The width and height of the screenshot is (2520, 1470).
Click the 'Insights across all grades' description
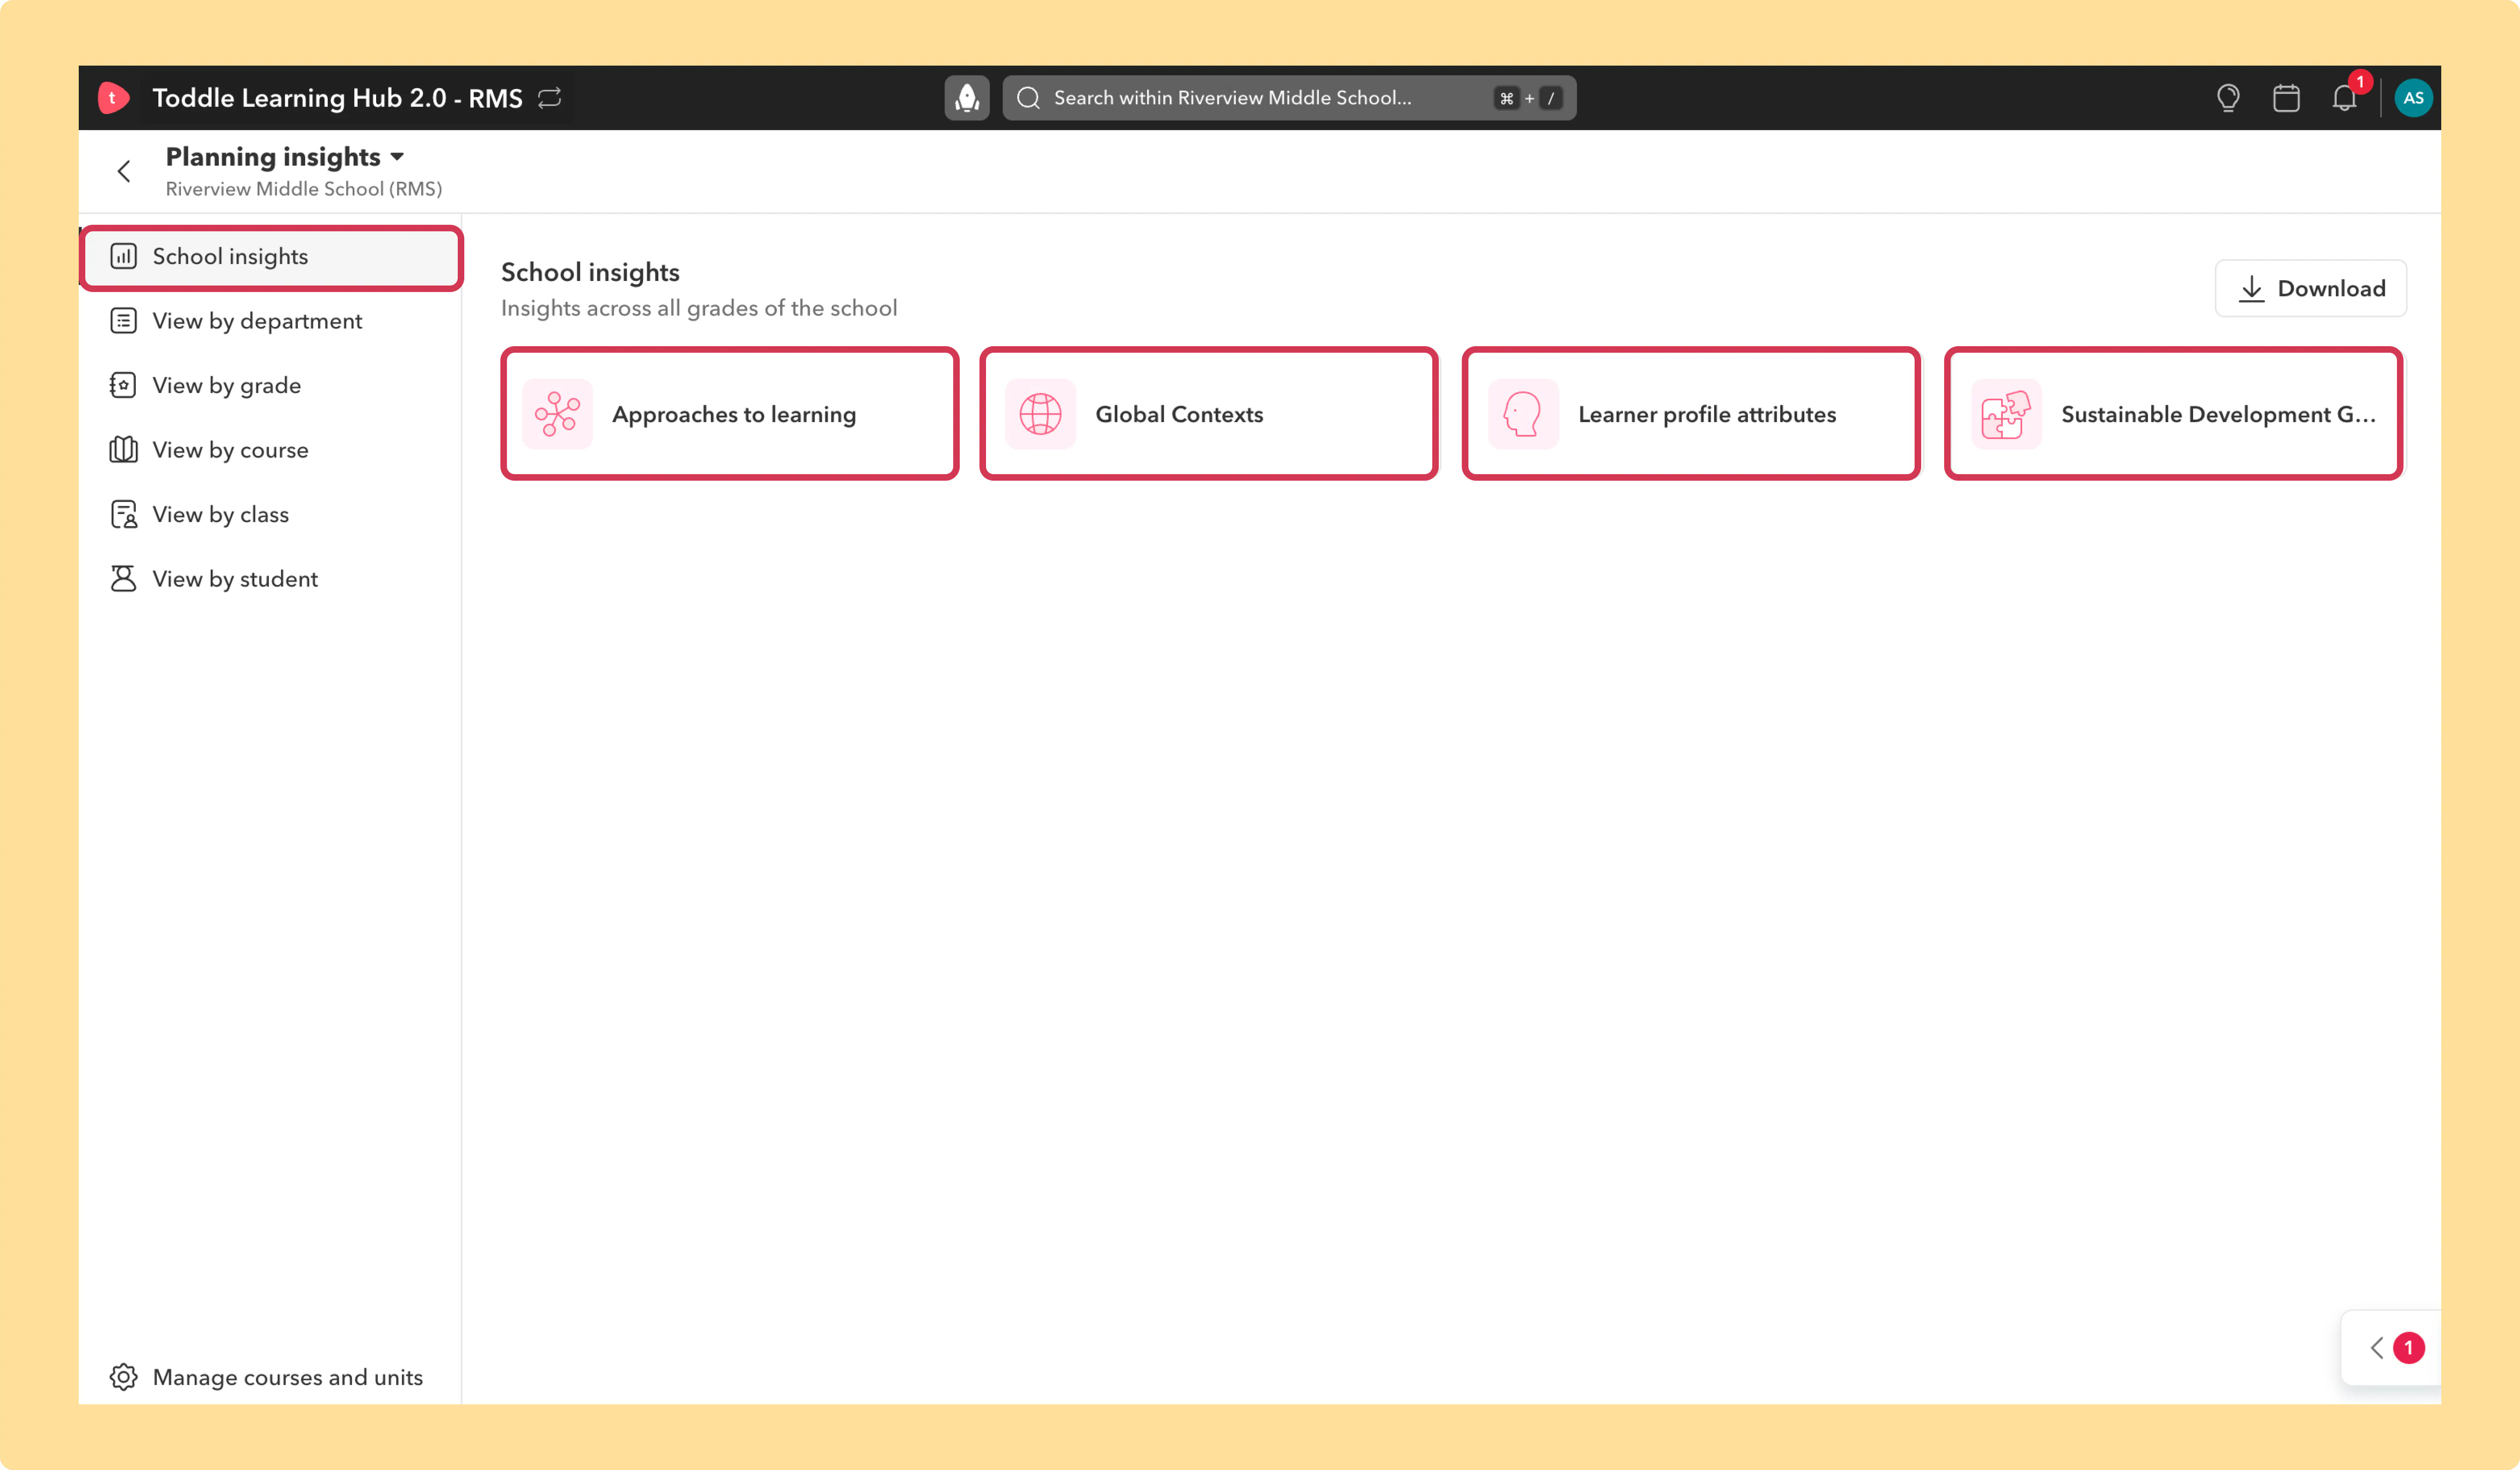point(699,309)
